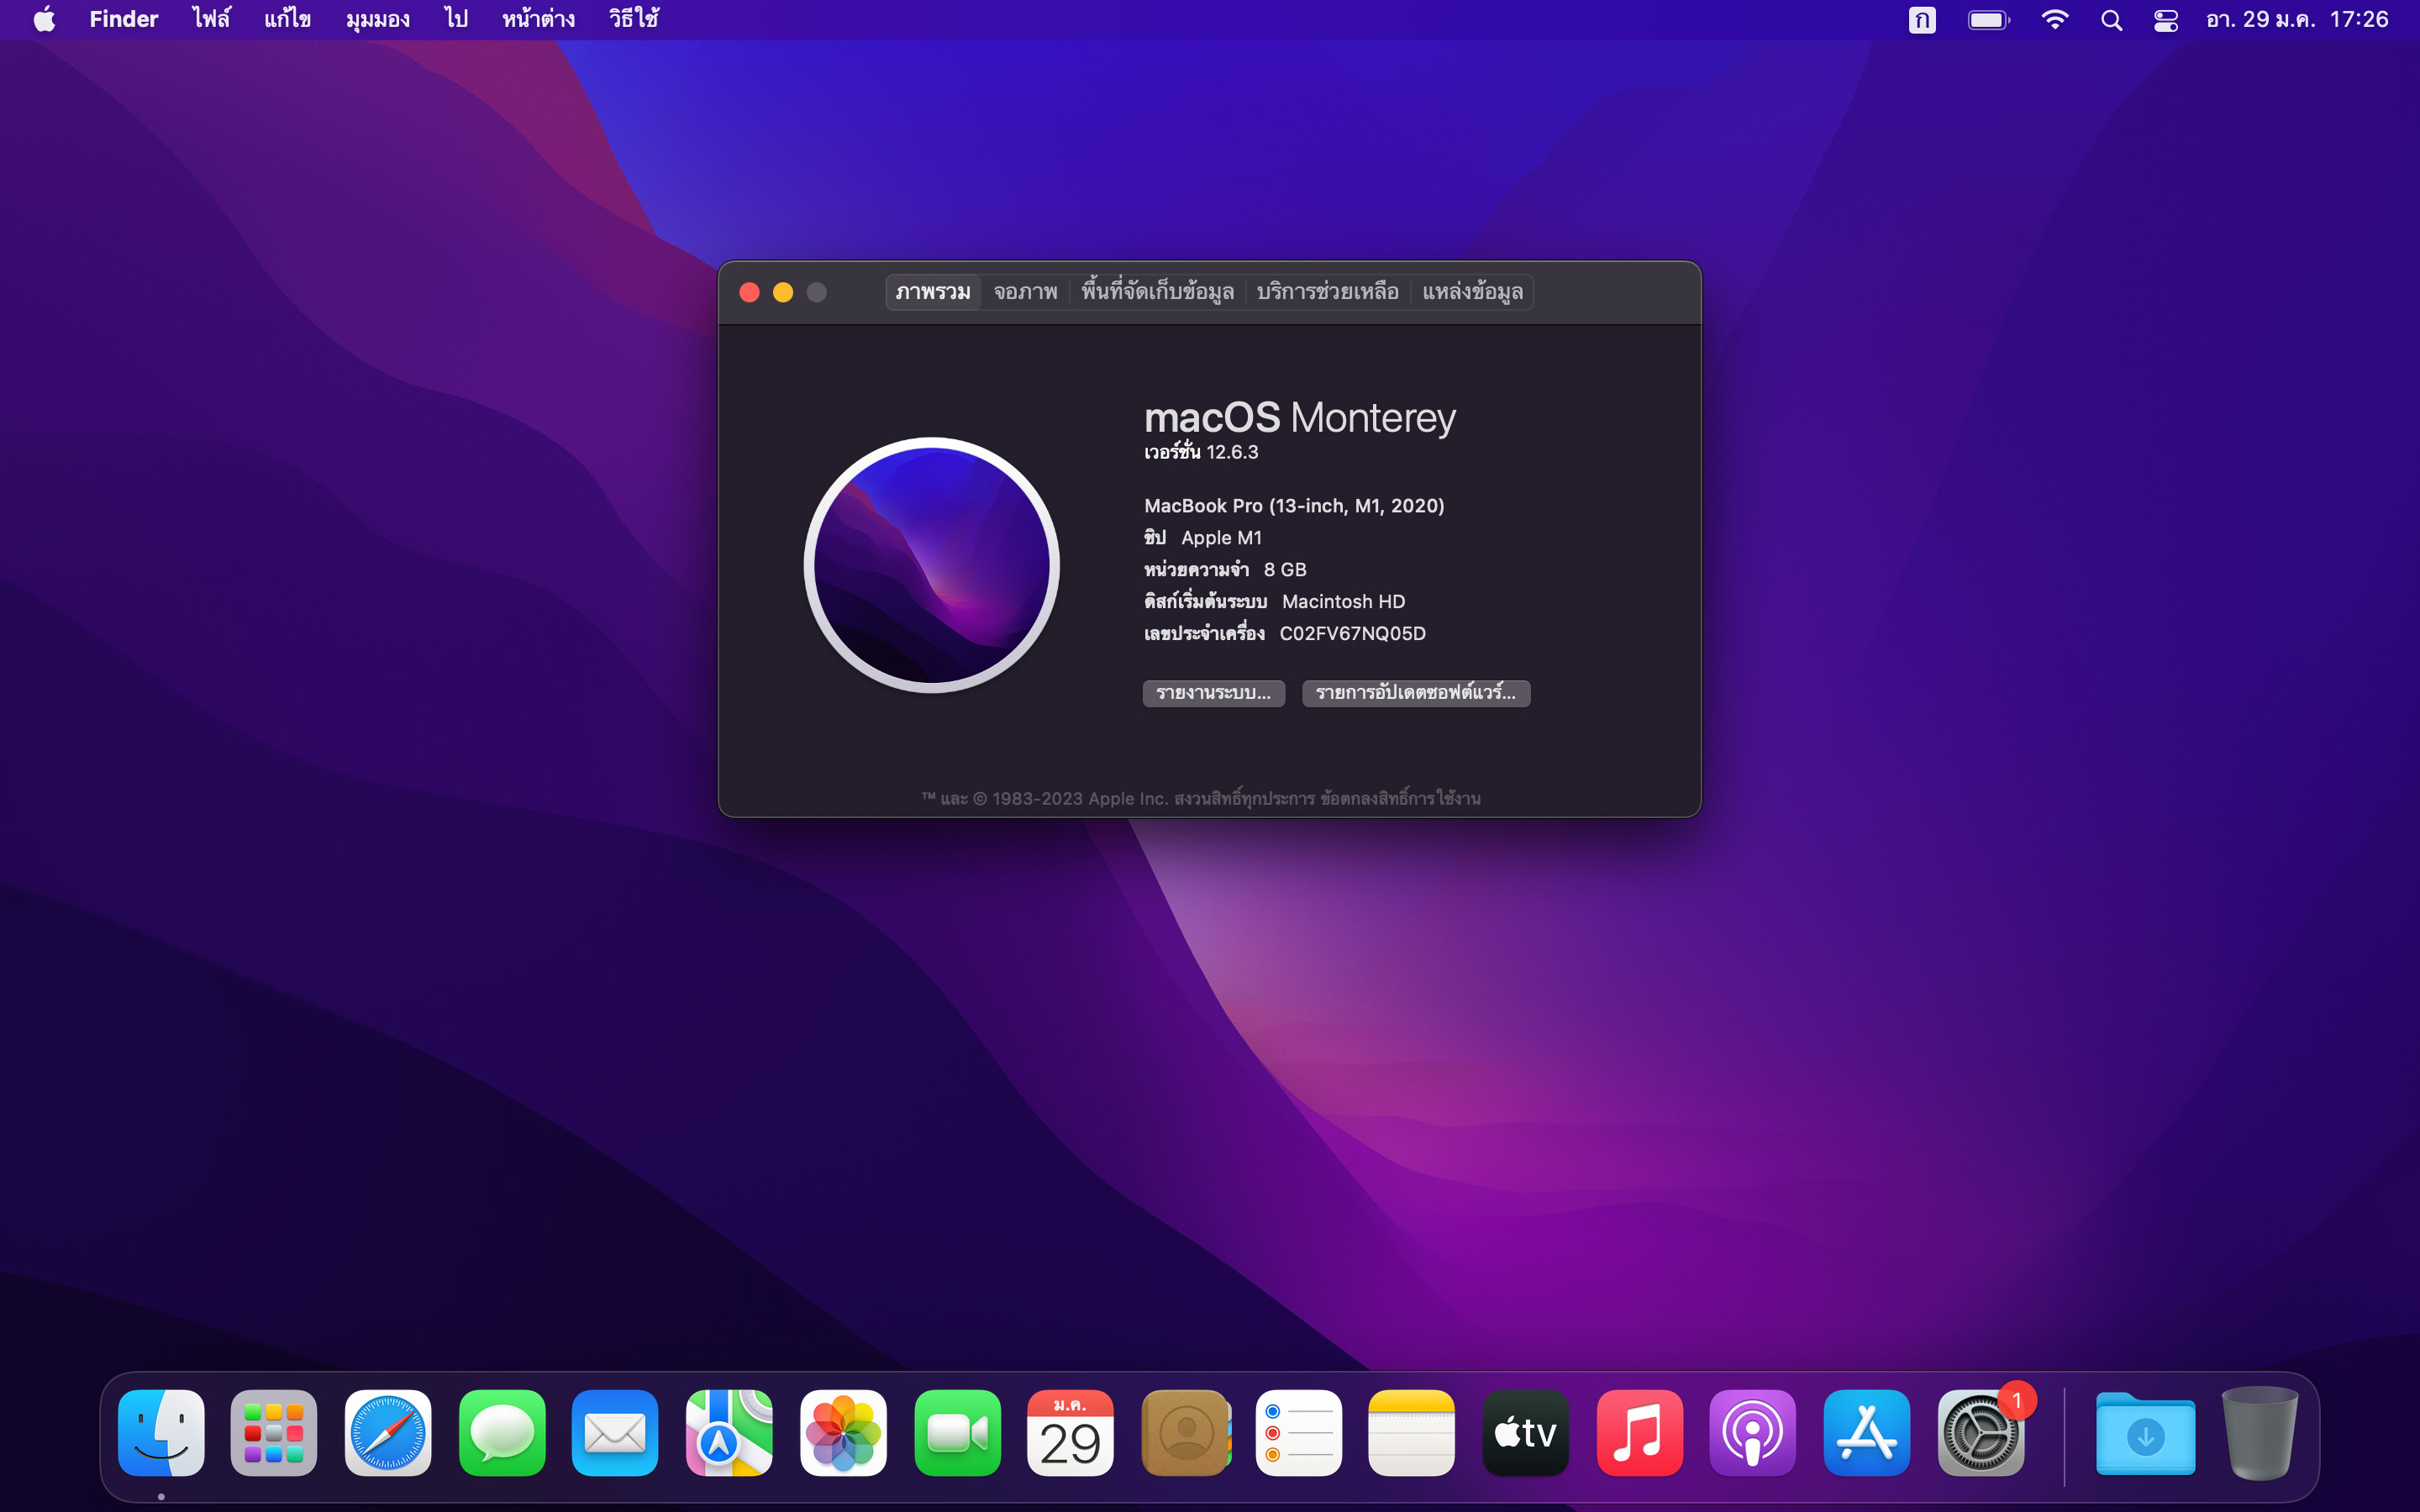Click the ข้อตกลงสิทธิ์การใช้งาน license link
Screen dimensions: 2420x1512
coord(1400,798)
